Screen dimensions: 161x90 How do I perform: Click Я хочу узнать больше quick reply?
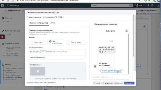[x=111, y=71]
